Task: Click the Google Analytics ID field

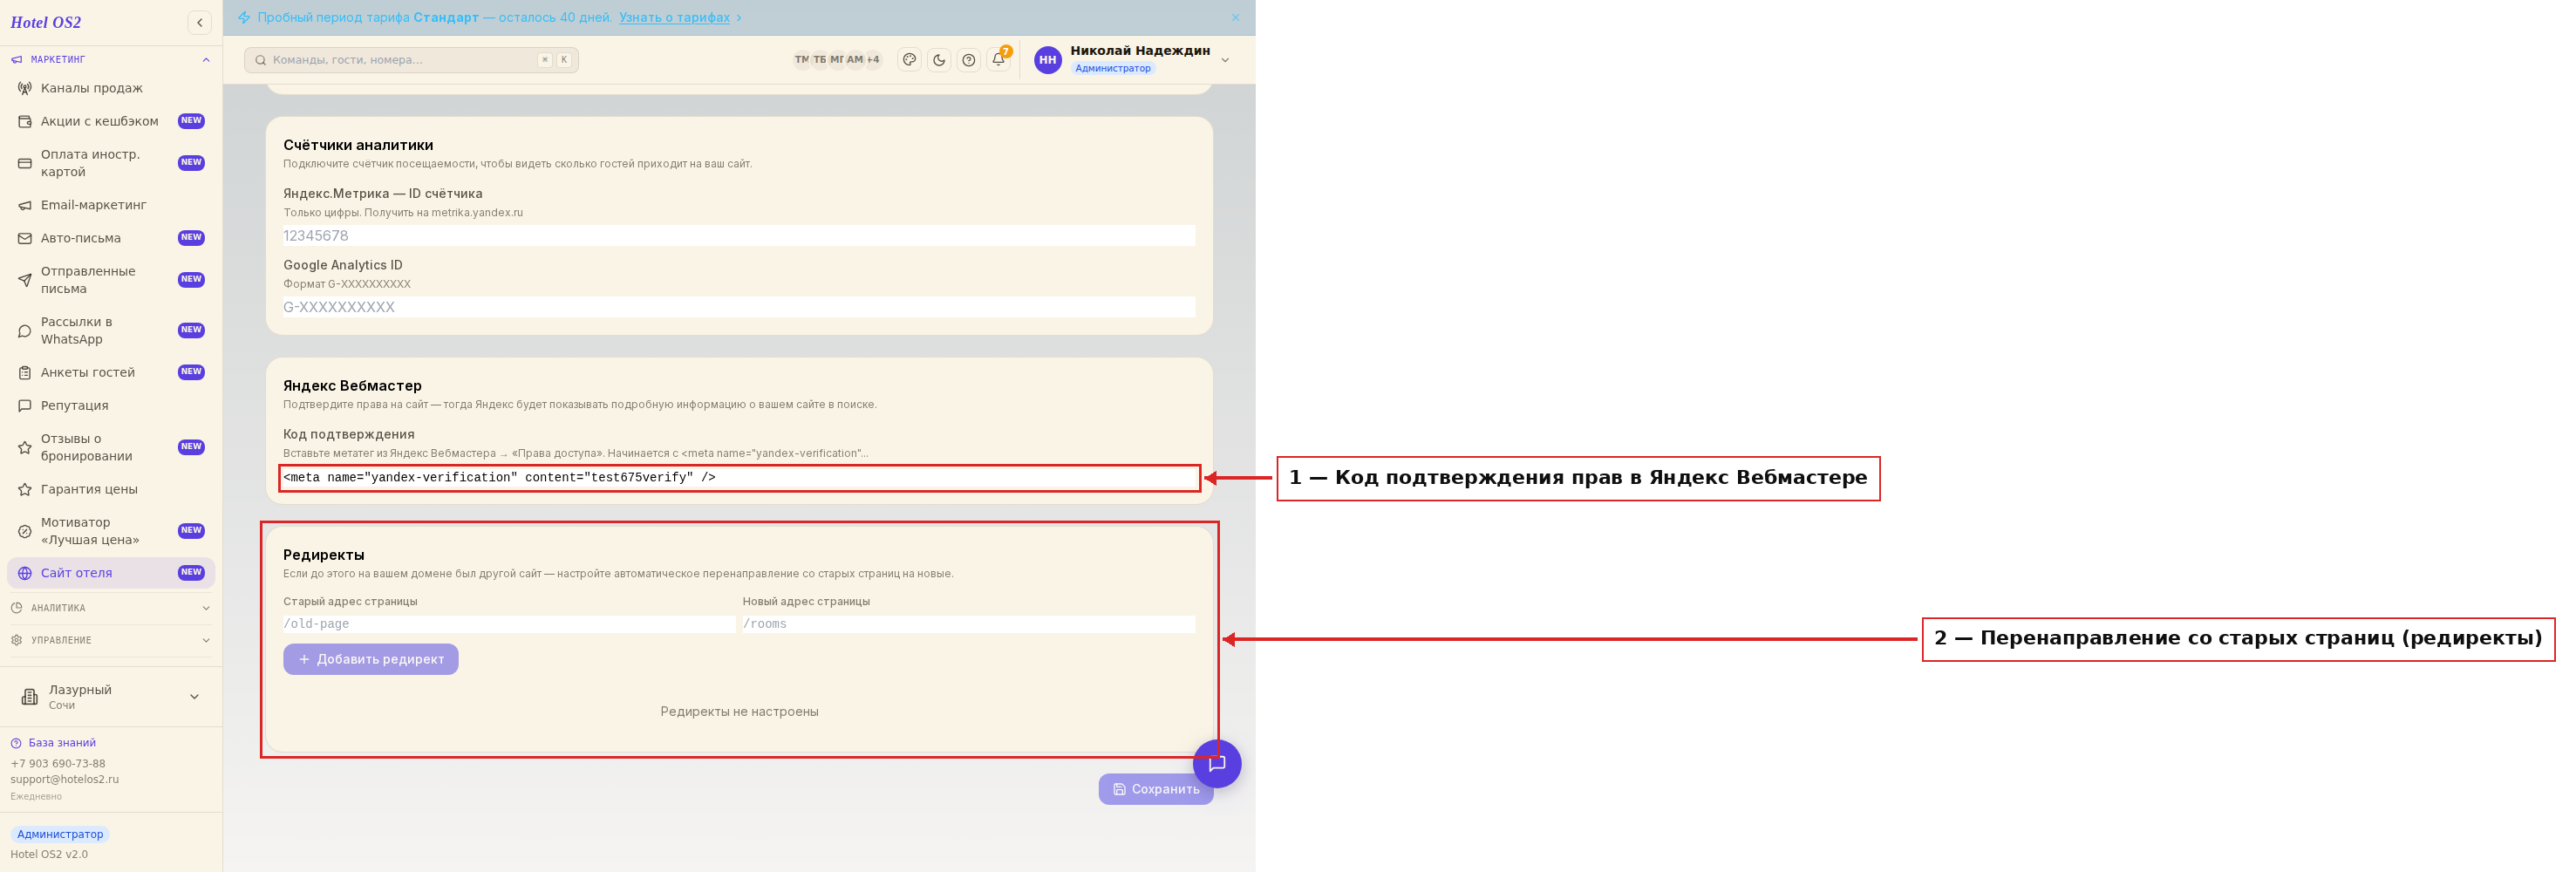Action: point(739,307)
